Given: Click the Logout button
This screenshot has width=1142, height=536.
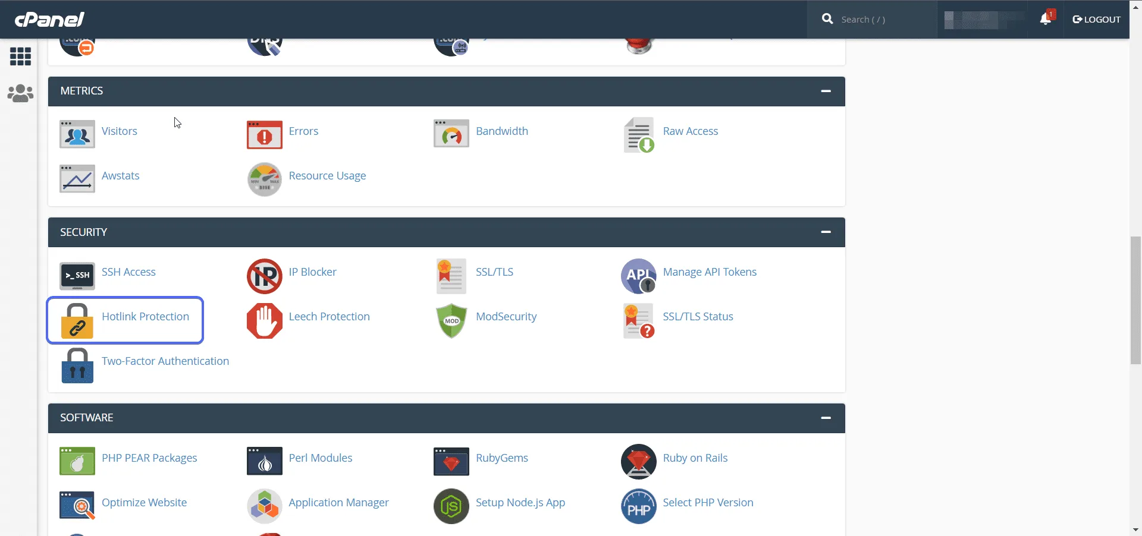Looking at the screenshot, I should point(1096,19).
